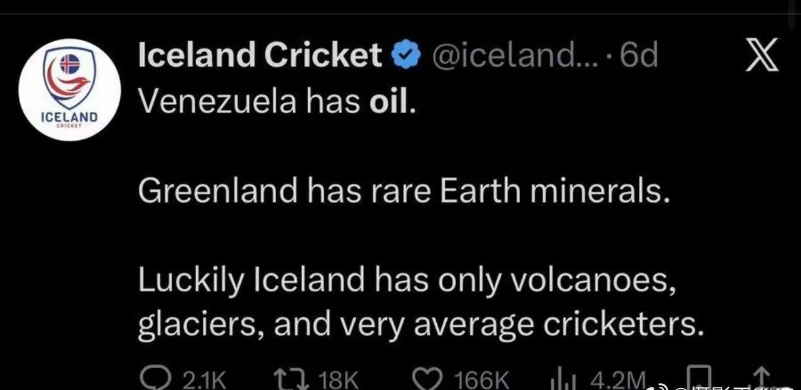Click the very average cricketers text line
The image size is (801, 390).
tap(421, 325)
